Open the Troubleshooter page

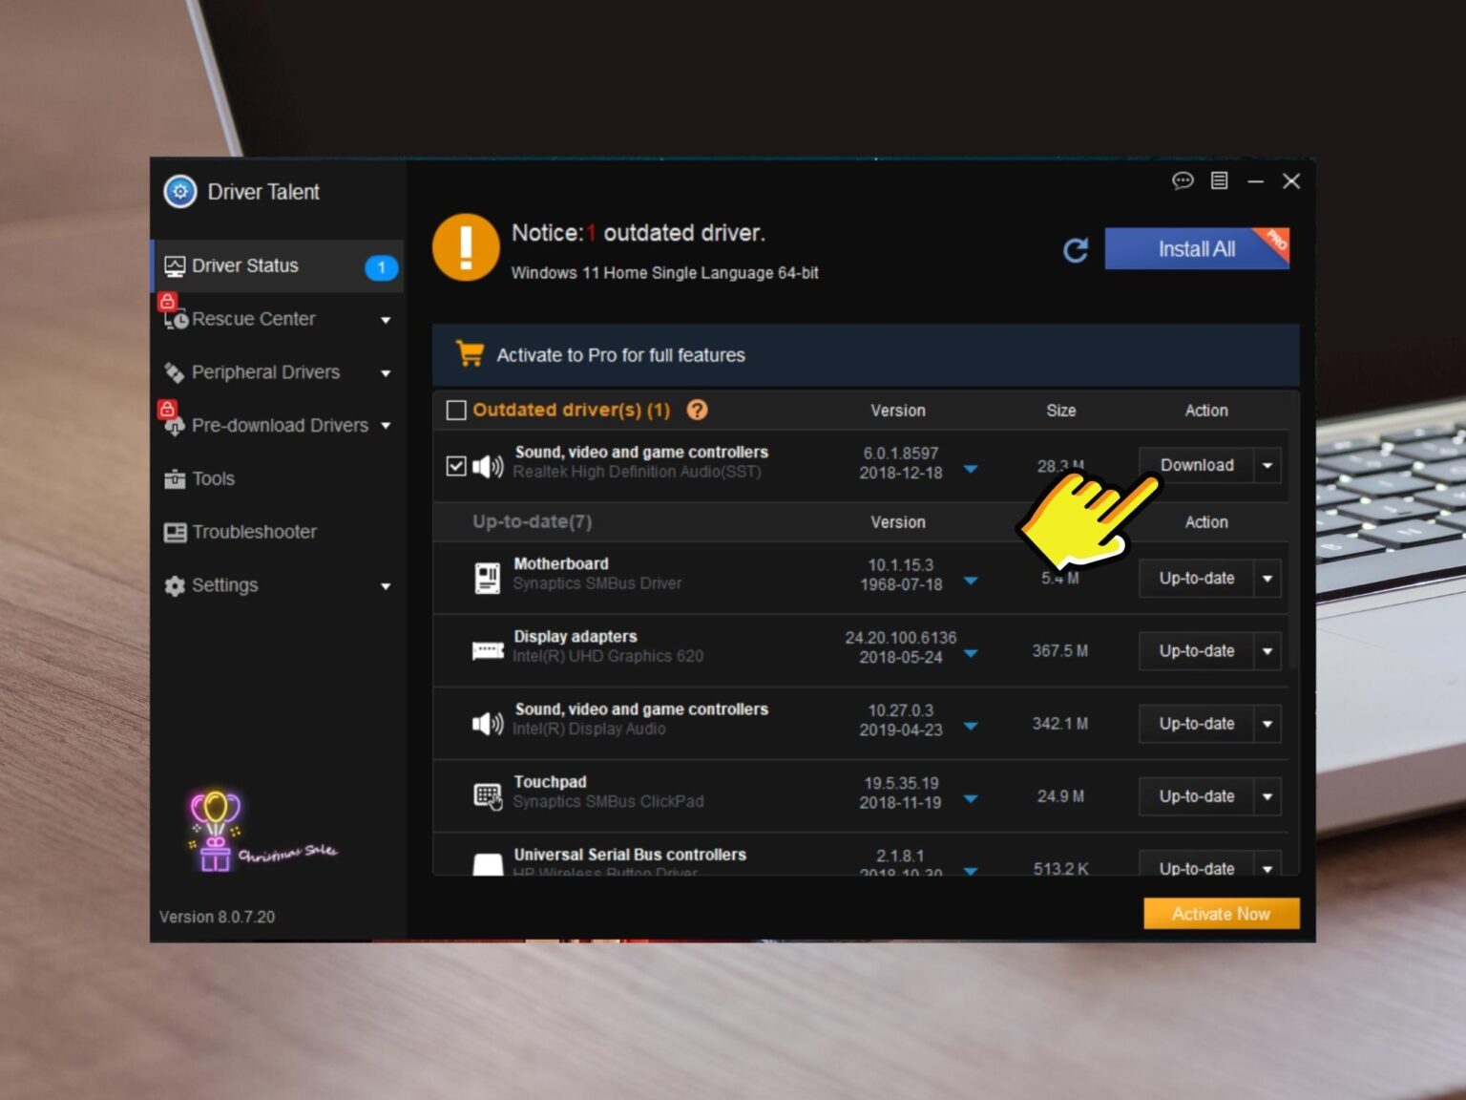pos(278,532)
